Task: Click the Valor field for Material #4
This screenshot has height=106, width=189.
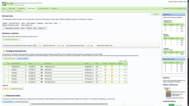Action: [98, 70]
